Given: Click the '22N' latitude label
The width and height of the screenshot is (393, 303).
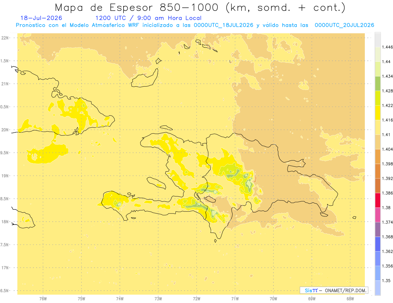Looking at the screenshot, I should click(5, 38).
